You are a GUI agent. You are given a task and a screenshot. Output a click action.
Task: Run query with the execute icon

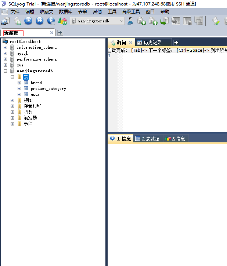(x=28, y=21)
